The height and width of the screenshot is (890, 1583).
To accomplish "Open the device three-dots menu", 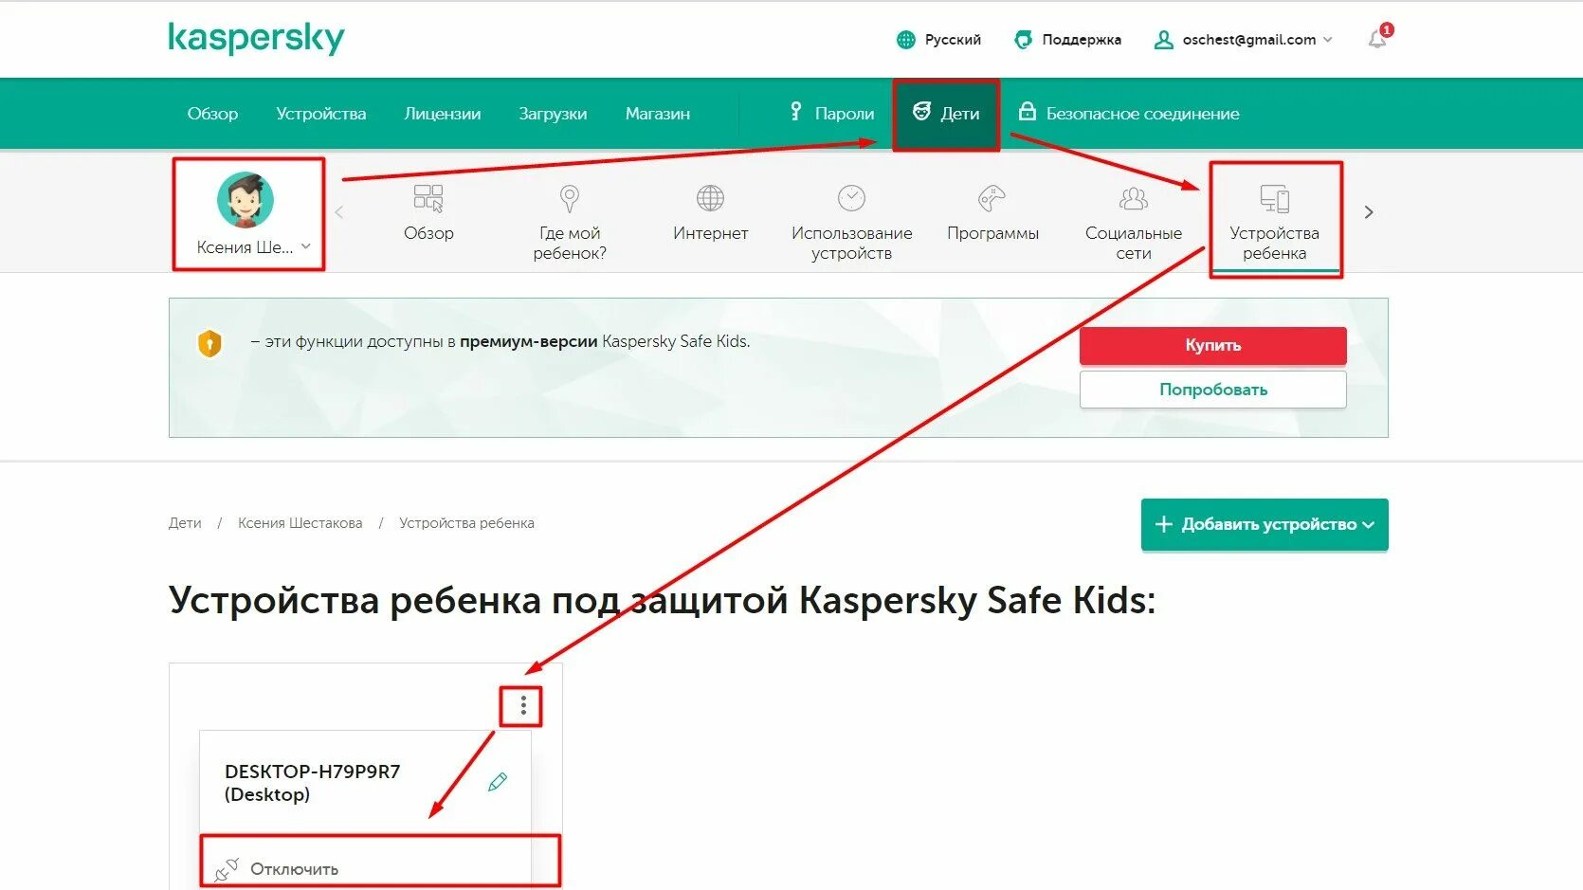I will pos(522,706).
